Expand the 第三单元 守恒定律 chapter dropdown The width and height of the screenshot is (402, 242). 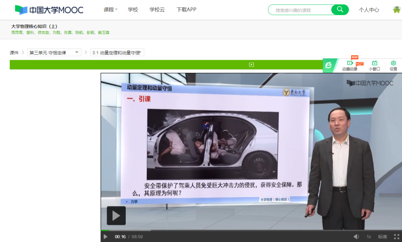click(54, 52)
